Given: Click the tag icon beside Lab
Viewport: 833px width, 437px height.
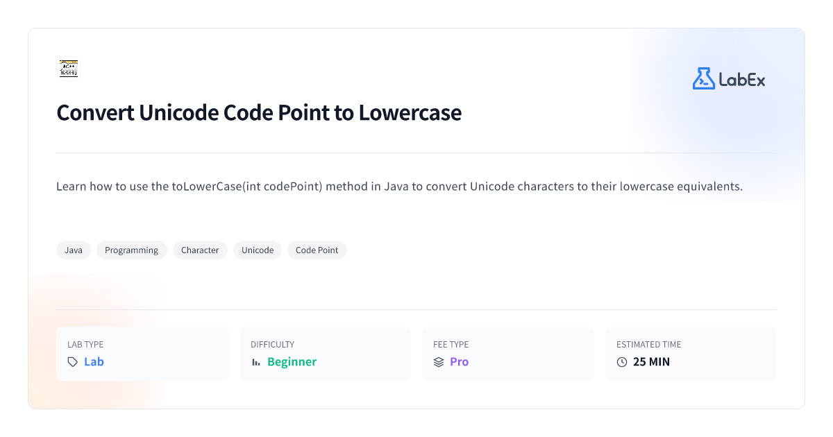Looking at the screenshot, I should [x=73, y=362].
